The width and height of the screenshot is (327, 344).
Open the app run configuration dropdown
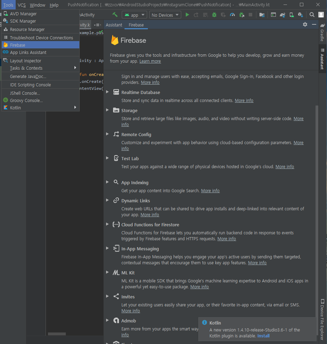tap(134, 15)
